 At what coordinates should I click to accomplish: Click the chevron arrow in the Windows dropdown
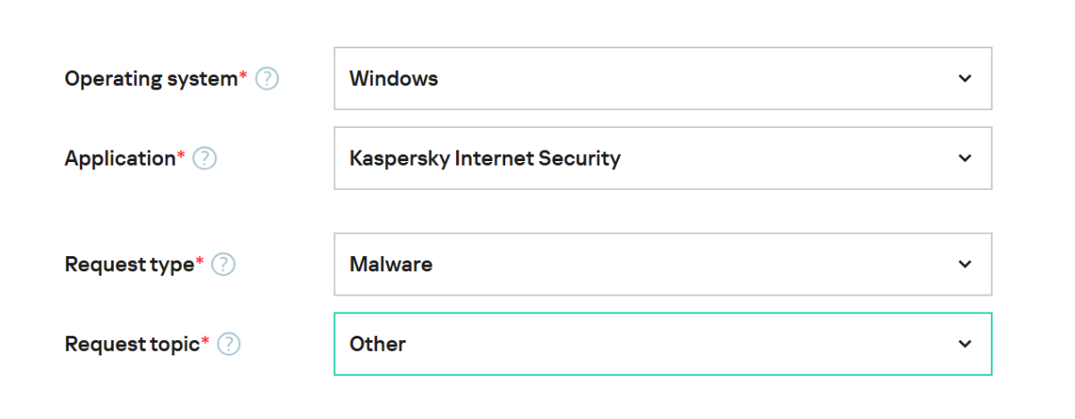[x=965, y=79]
